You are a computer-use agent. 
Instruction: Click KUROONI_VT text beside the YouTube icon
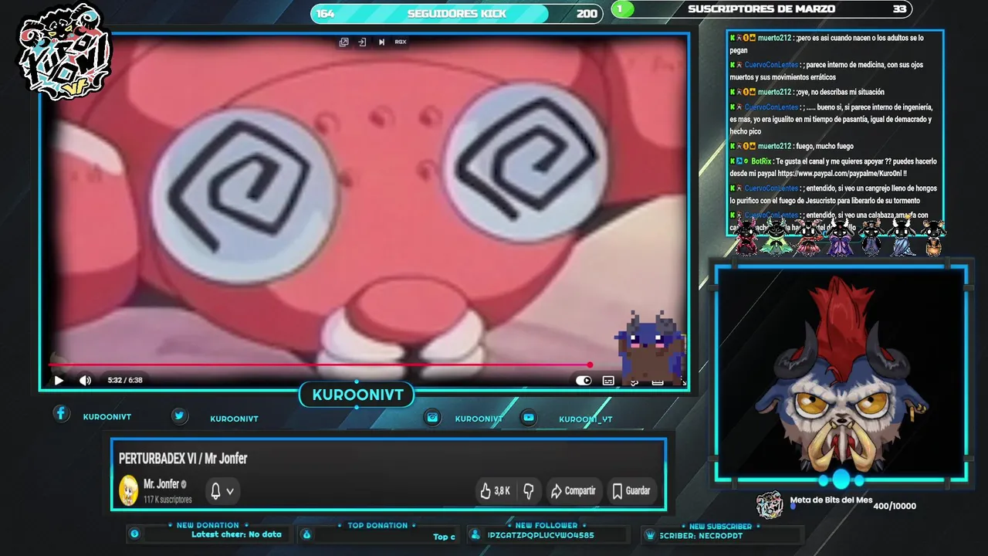[x=586, y=419]
